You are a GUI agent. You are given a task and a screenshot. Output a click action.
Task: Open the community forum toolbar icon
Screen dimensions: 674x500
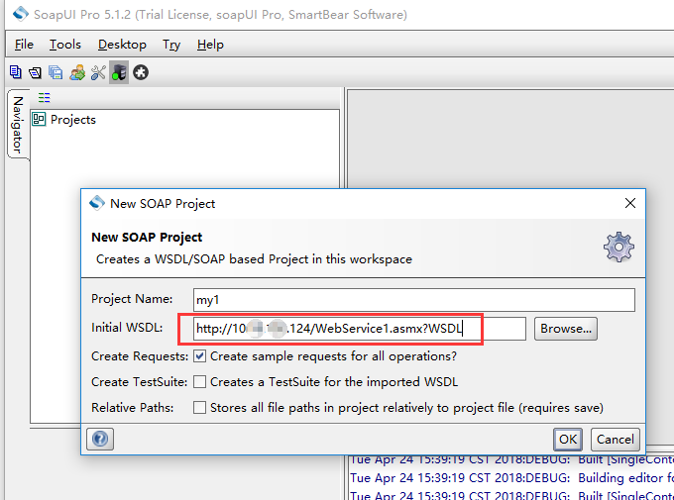[x=77, y=72]
